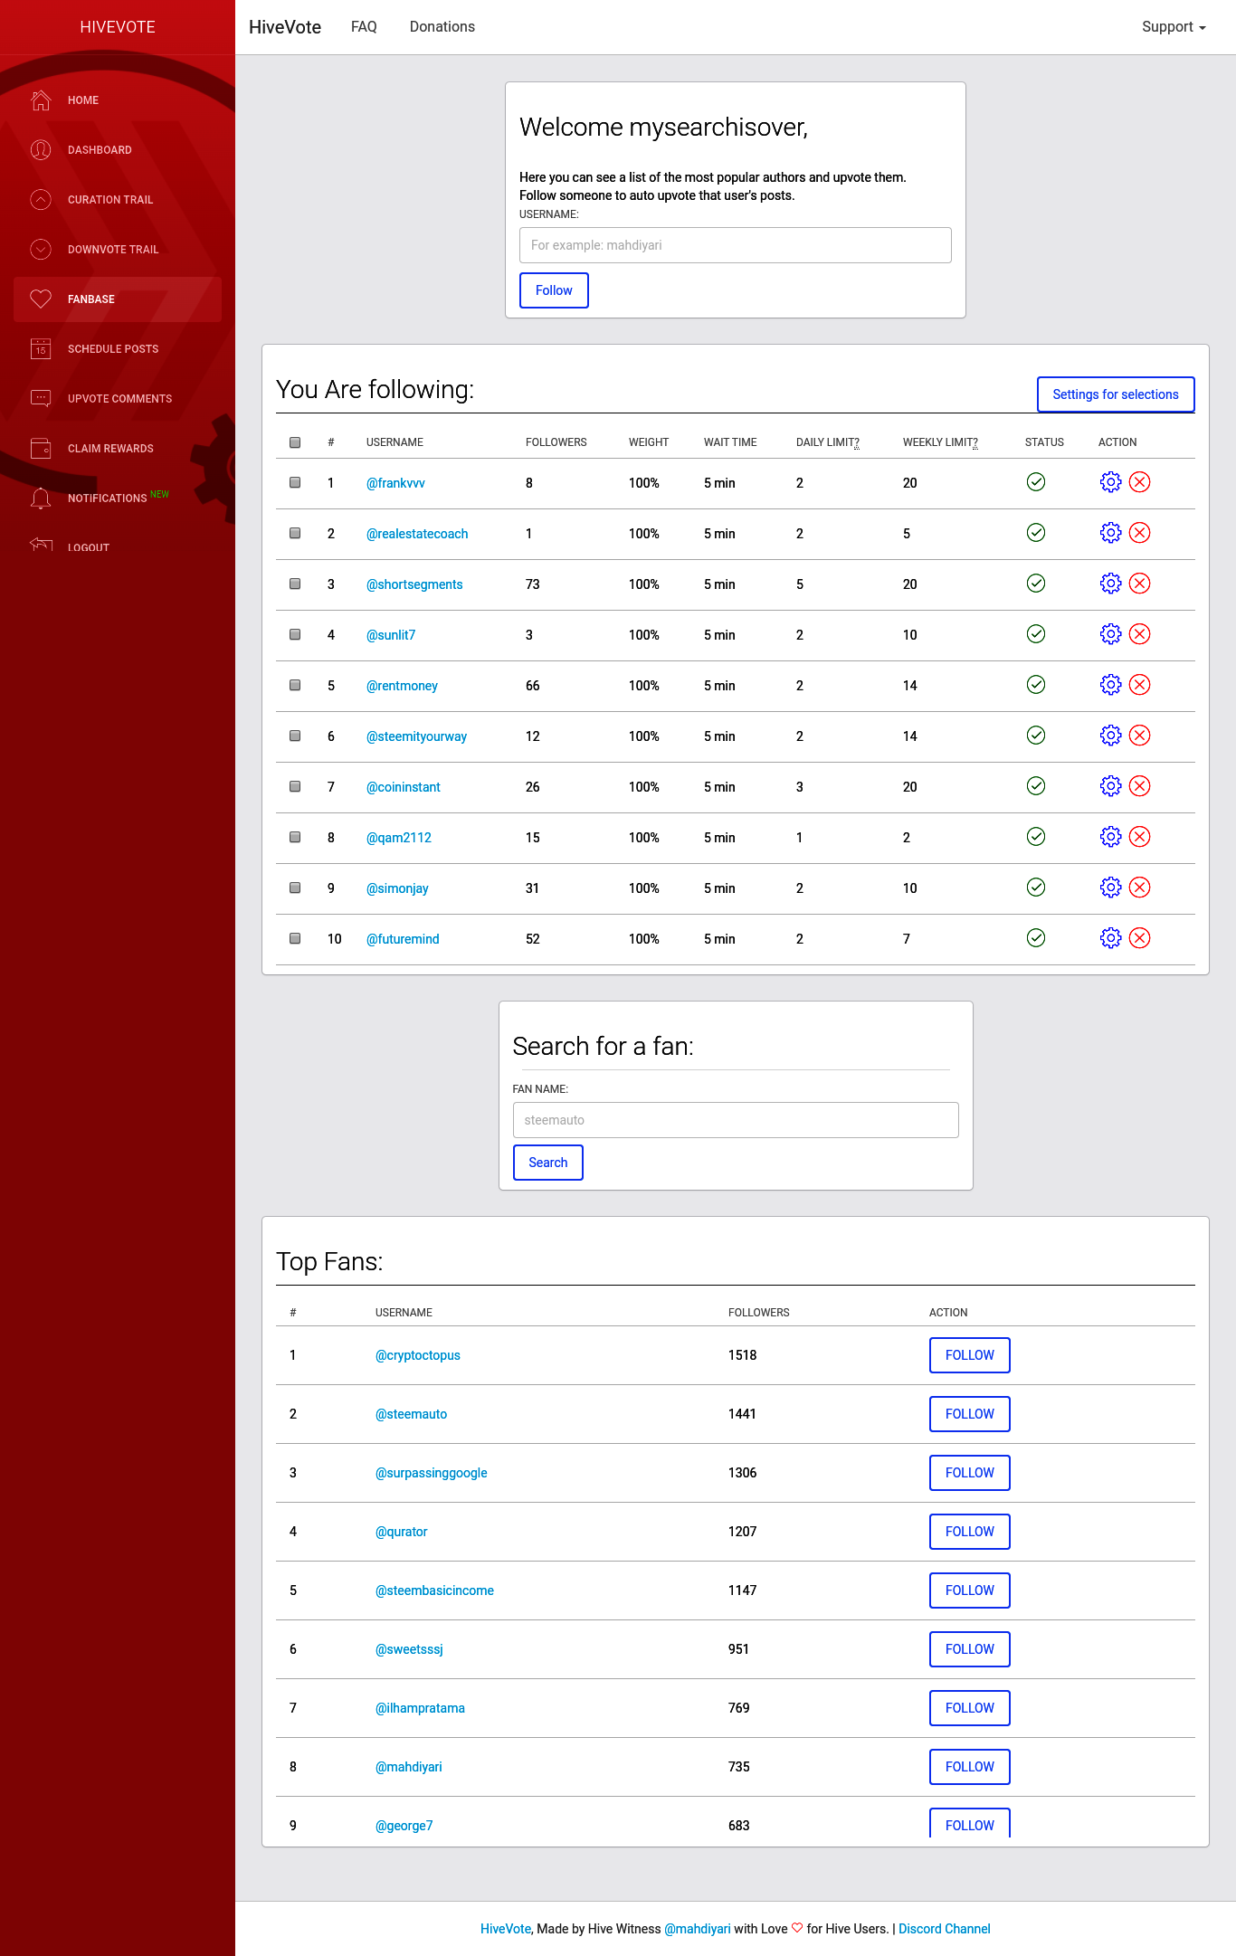Unfollow @coininstant with red X icon

click(x=1140, y=786)
